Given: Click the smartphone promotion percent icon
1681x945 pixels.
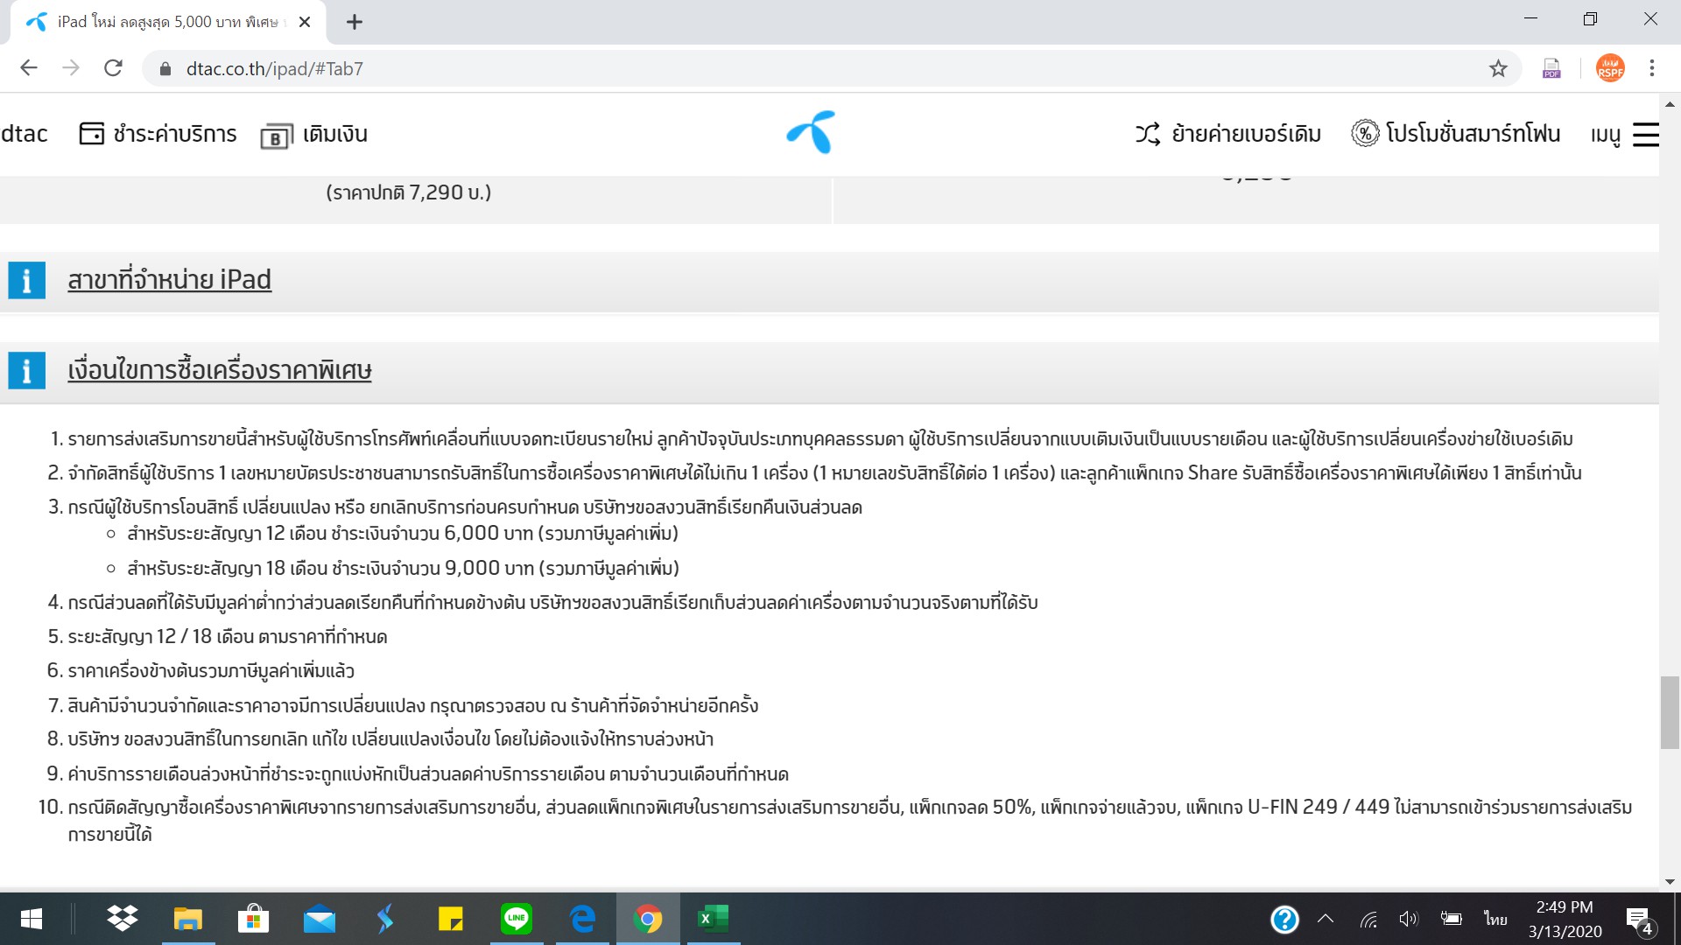Looking at the screenshot, I should tap(1364, 133).
